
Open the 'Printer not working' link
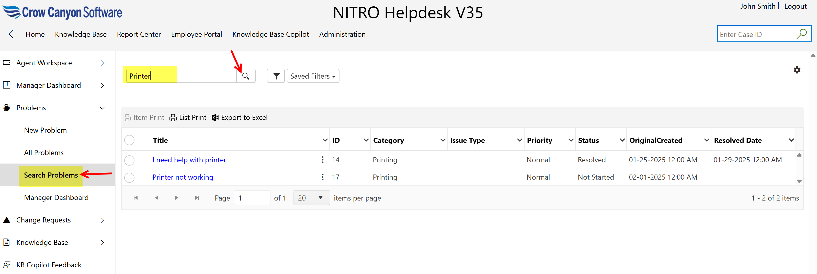pos(183,177)
